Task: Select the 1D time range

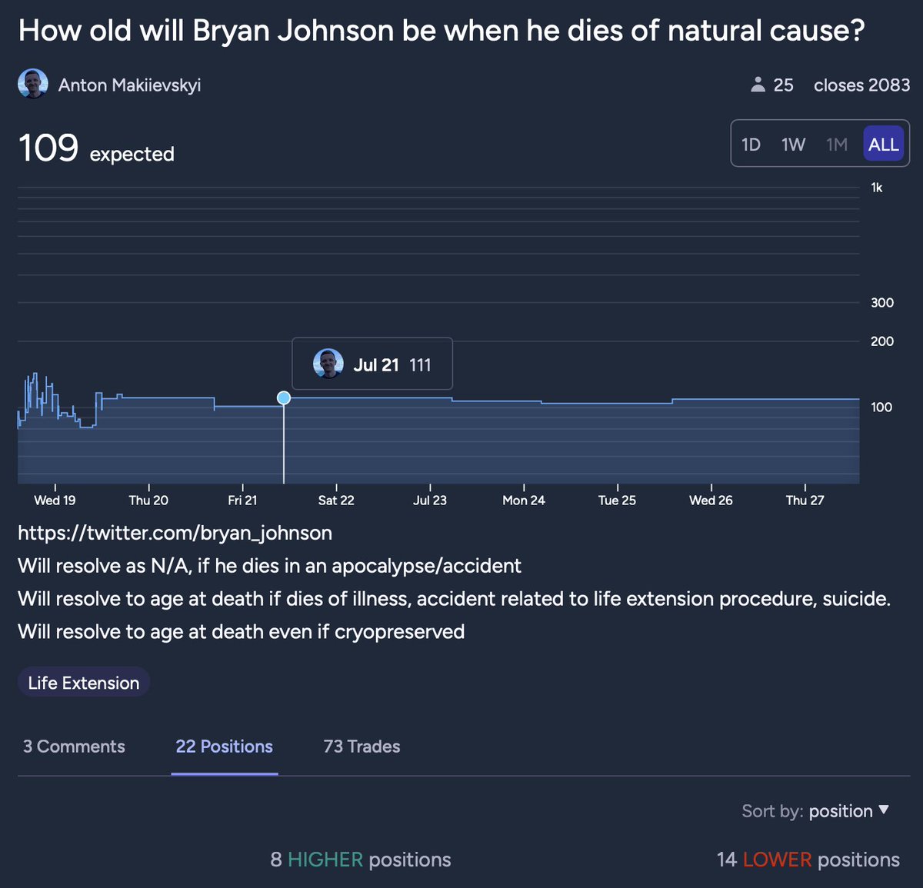Action: tap(751, 145)
